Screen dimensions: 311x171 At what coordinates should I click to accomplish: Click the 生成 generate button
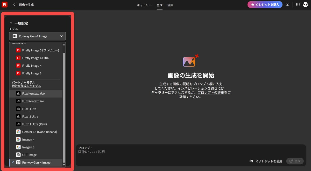(295, 161)
